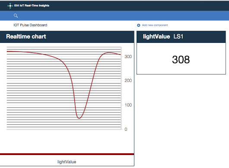
Task: Open the Add new component link
Action: [155, 25]
